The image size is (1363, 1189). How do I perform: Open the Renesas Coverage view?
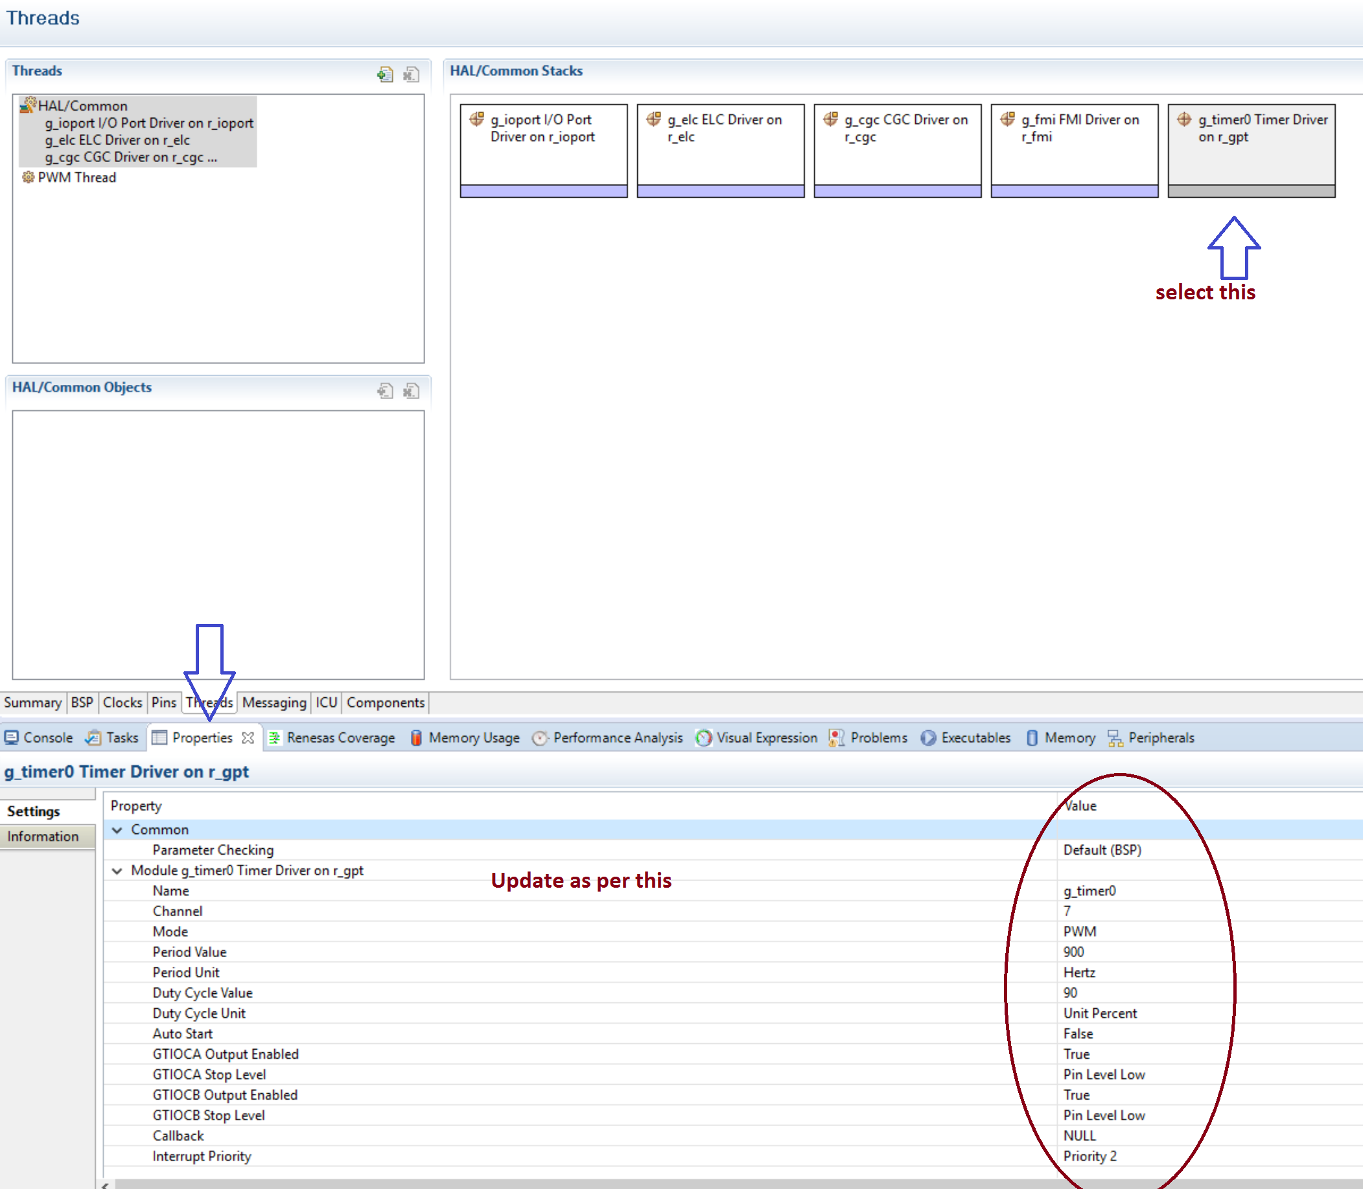(x=340, y=737)
